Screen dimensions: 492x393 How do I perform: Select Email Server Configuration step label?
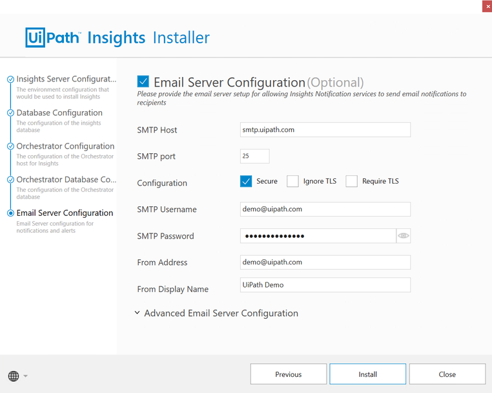(x=65, y=213)
